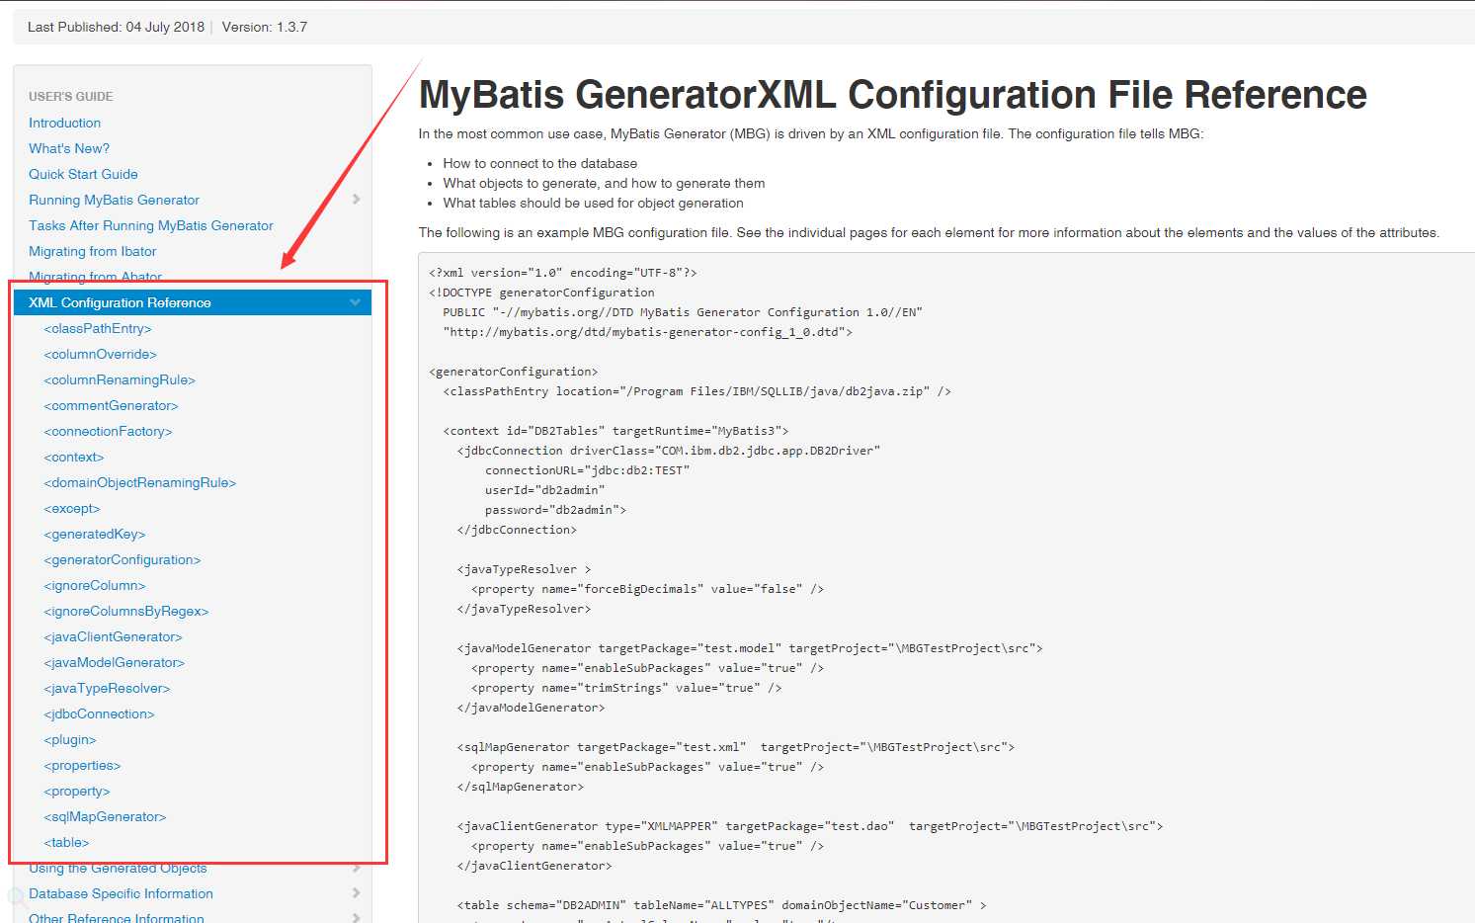
Task: Click the 'How to connect to the database' bullet
Action: click(x=539, y=163)
